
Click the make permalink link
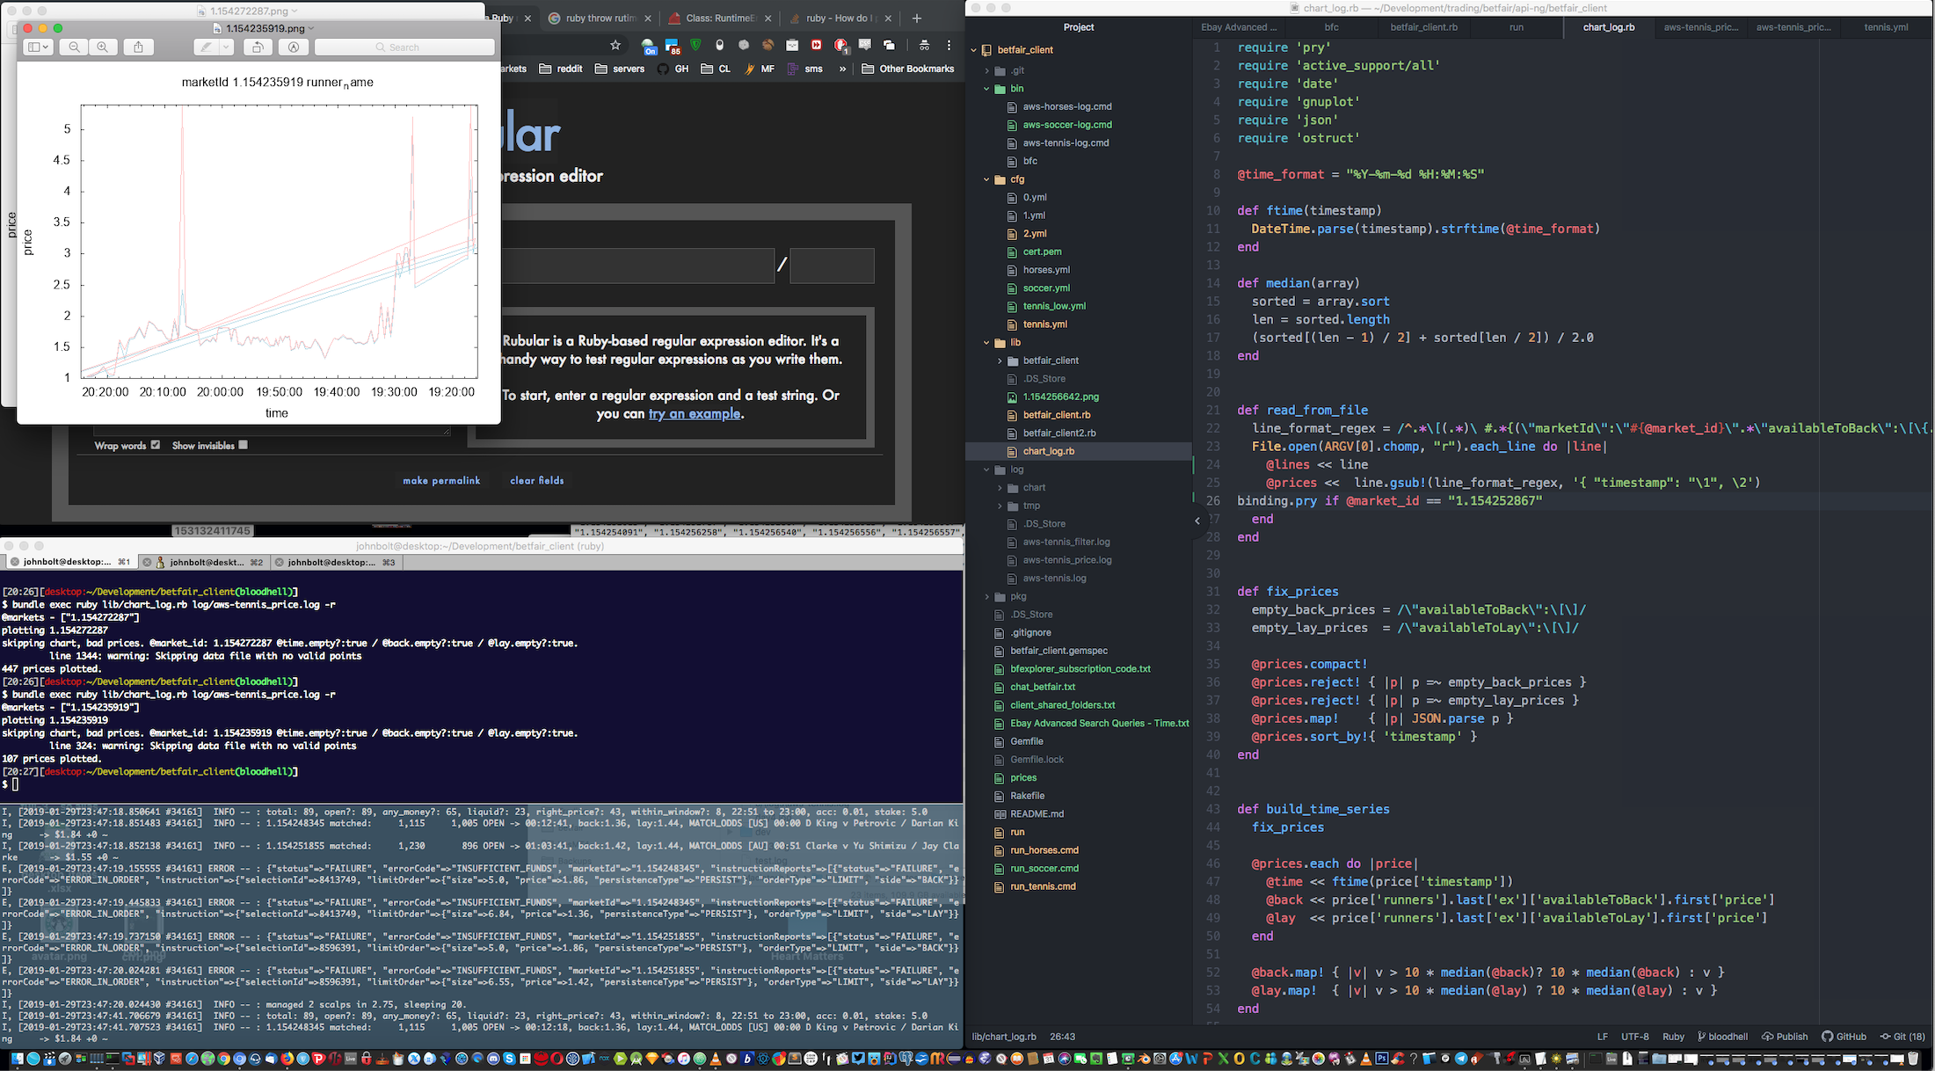(x=441, y=480)
